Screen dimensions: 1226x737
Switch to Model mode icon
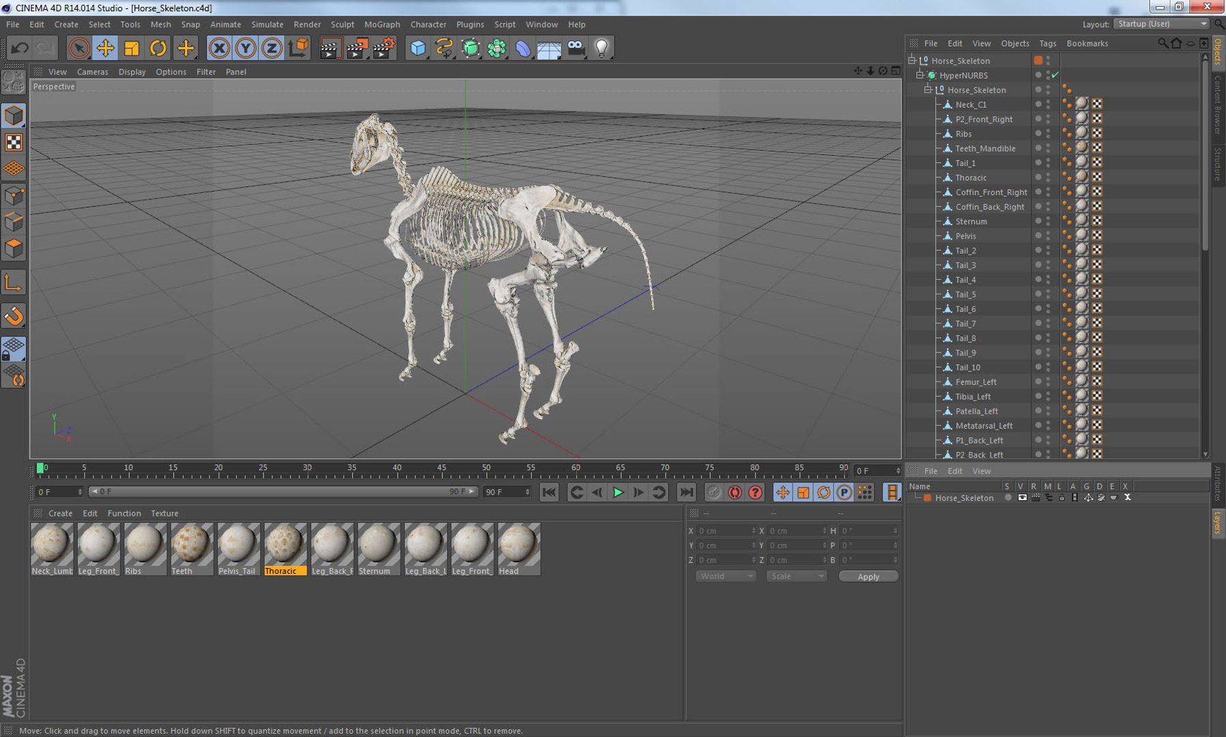coord(14,115)
